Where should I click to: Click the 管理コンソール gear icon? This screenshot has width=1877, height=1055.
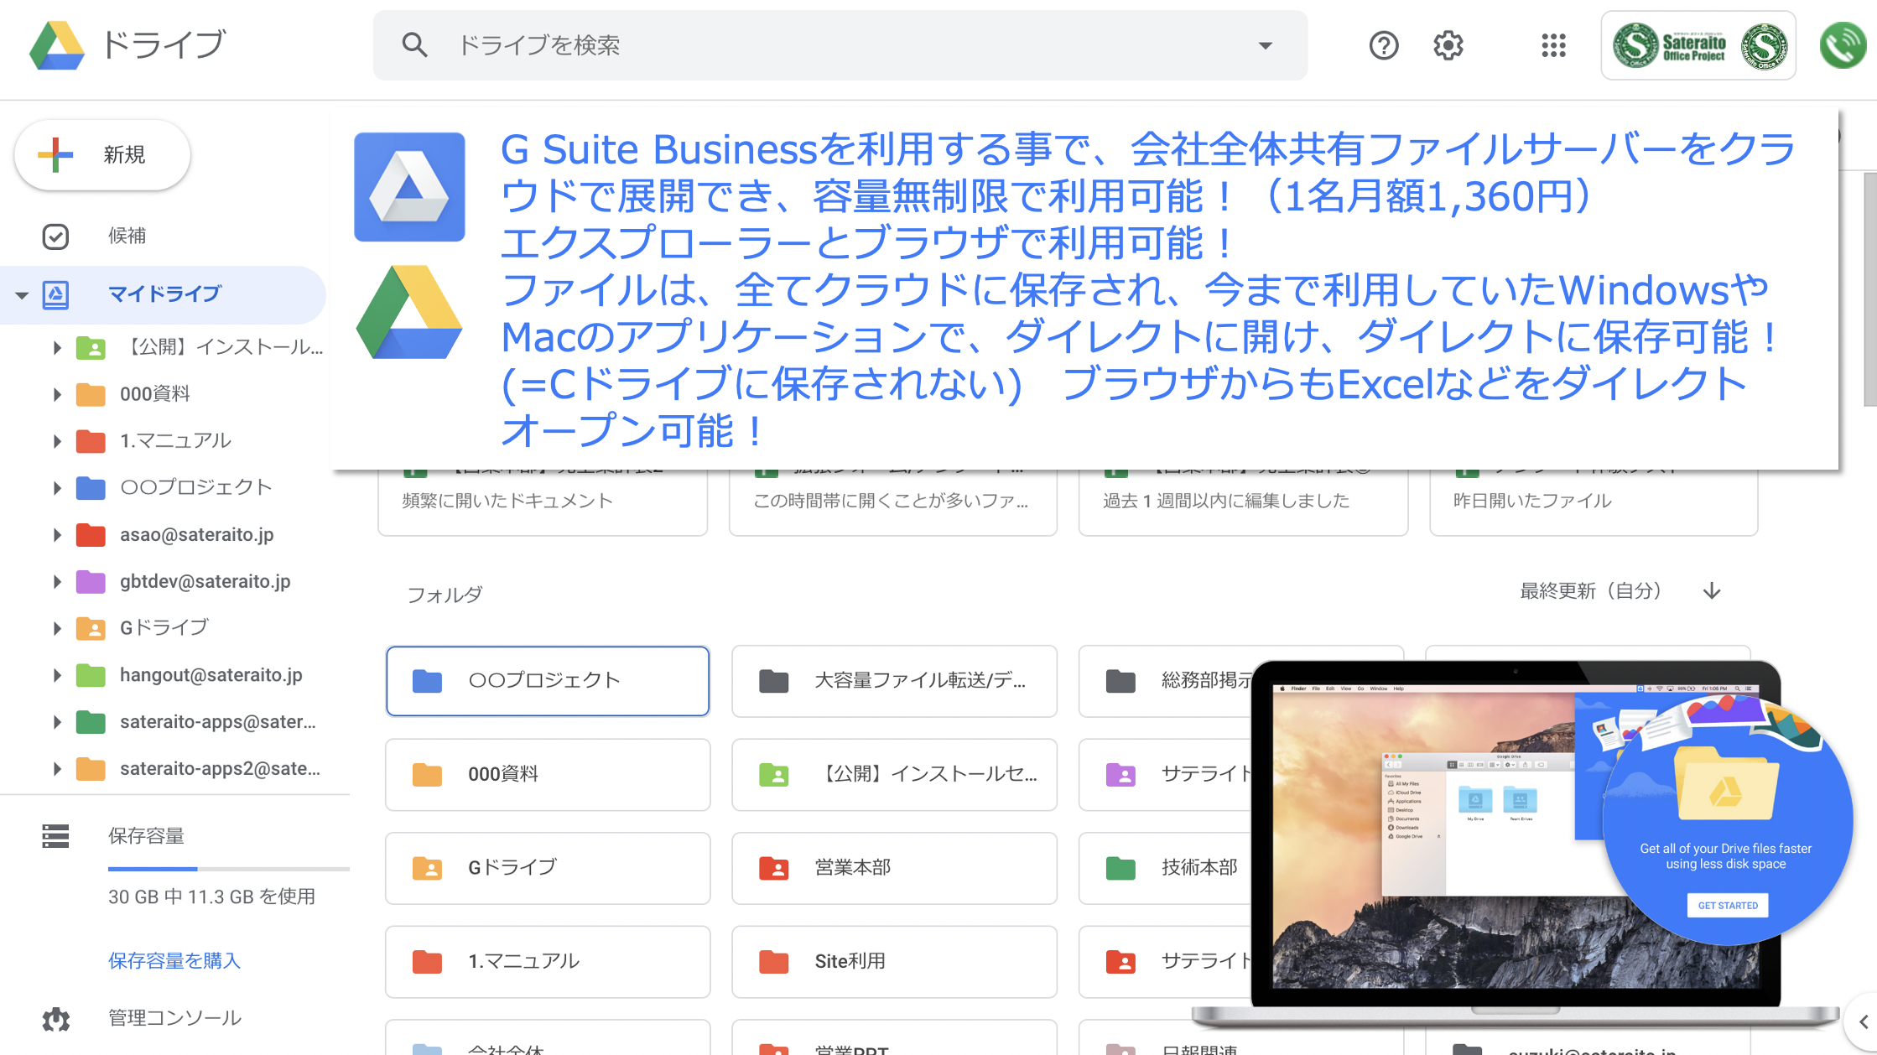[x=55, y=1019]
